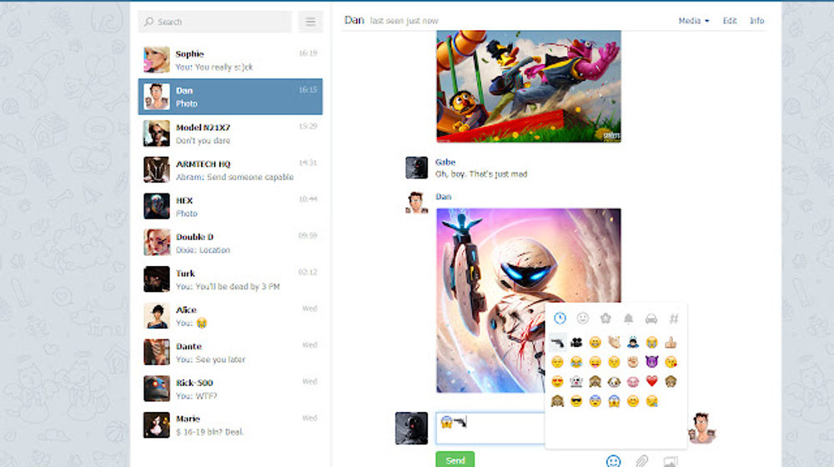
Task: Insert the heart-eyes face emoji
Action: [557, 381]
